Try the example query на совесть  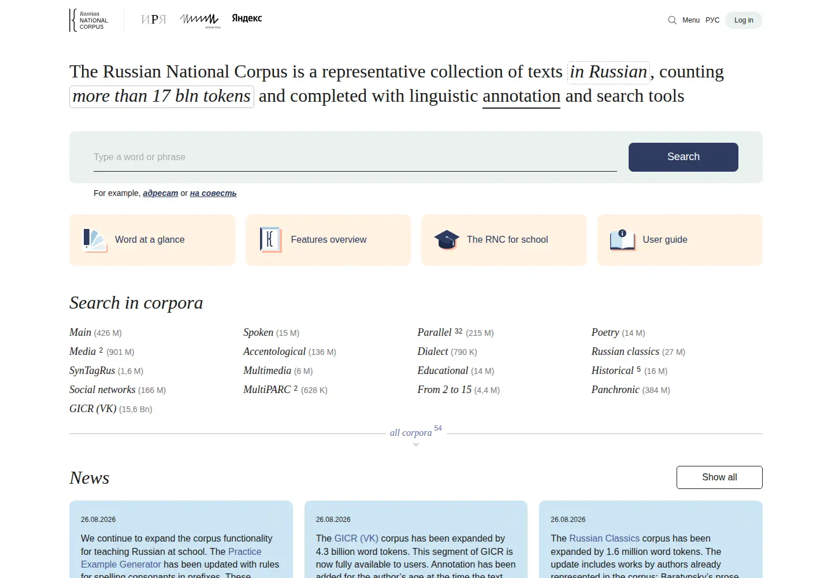(x=213, y=193)
